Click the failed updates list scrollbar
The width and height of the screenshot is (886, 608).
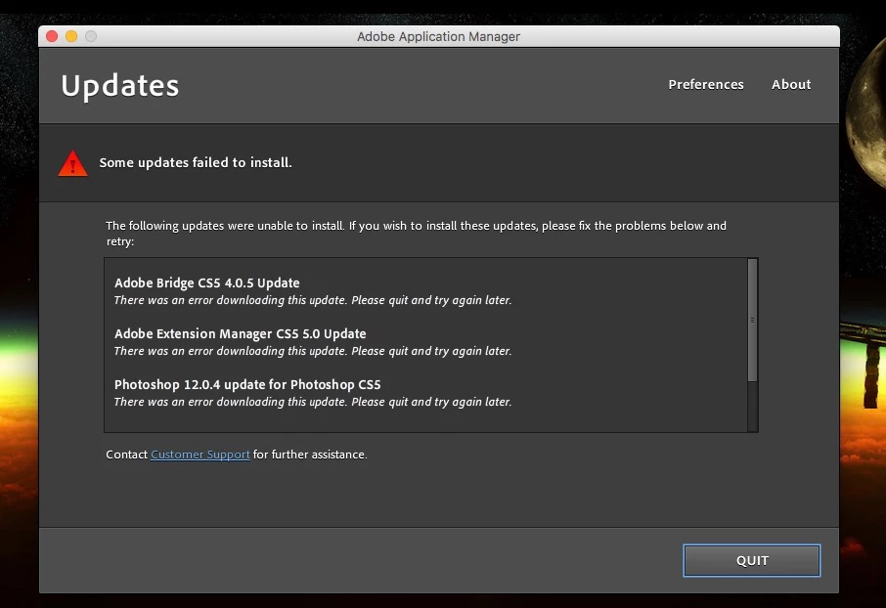752,320
